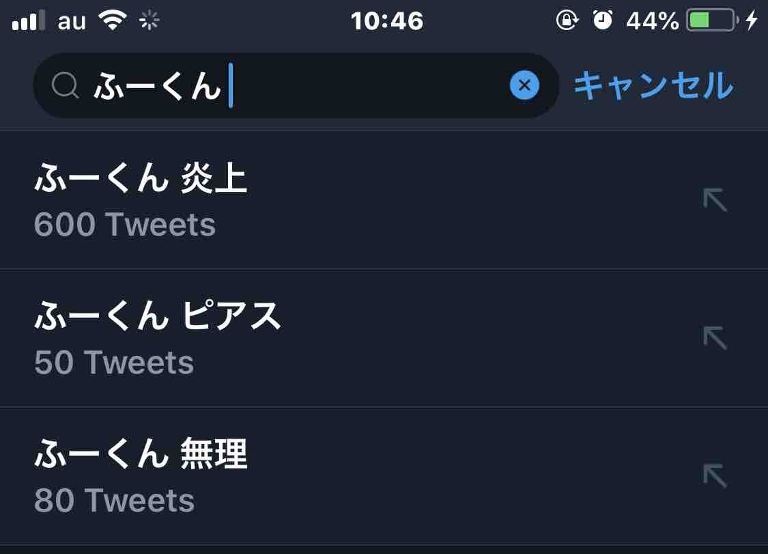Image resolution: width=768 pixels, height=554 pixels.
Task: Tap the autofill arrow next to ふーくん ピアス
Action: point(715,337)
